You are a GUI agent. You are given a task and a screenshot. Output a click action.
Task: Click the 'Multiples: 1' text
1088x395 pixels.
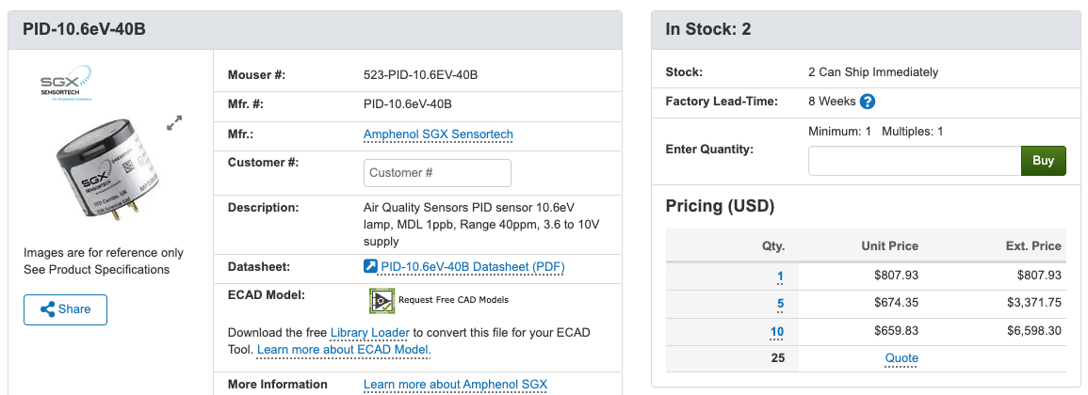coord(913,131)
